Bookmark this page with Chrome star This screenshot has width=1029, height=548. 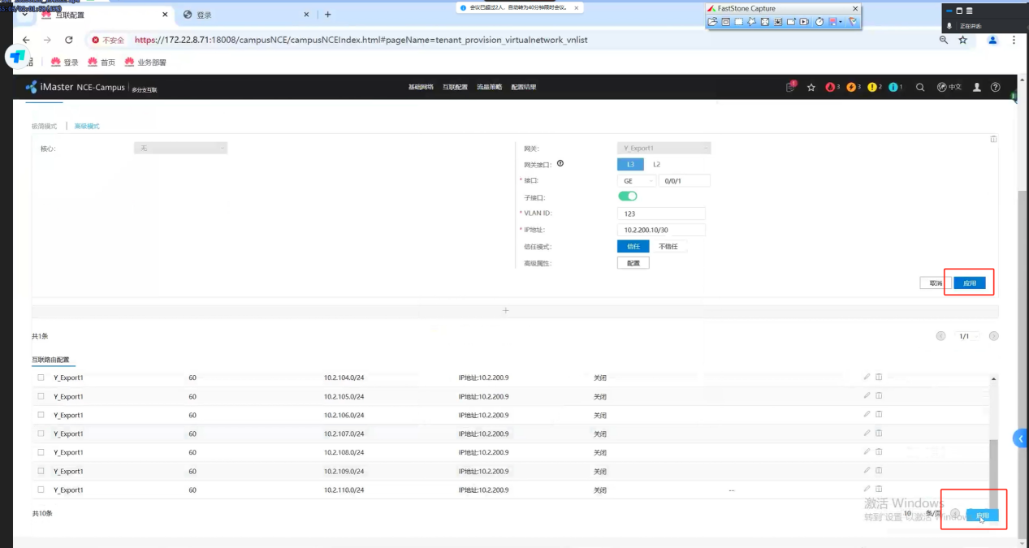click(x=963, y=40)
